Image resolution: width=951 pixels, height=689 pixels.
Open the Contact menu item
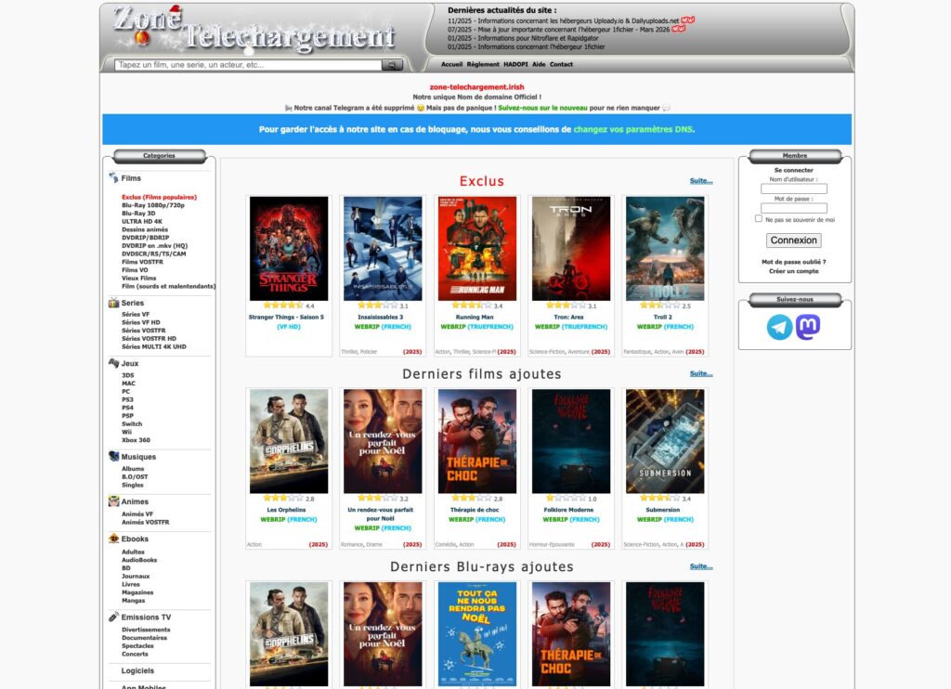561,64
